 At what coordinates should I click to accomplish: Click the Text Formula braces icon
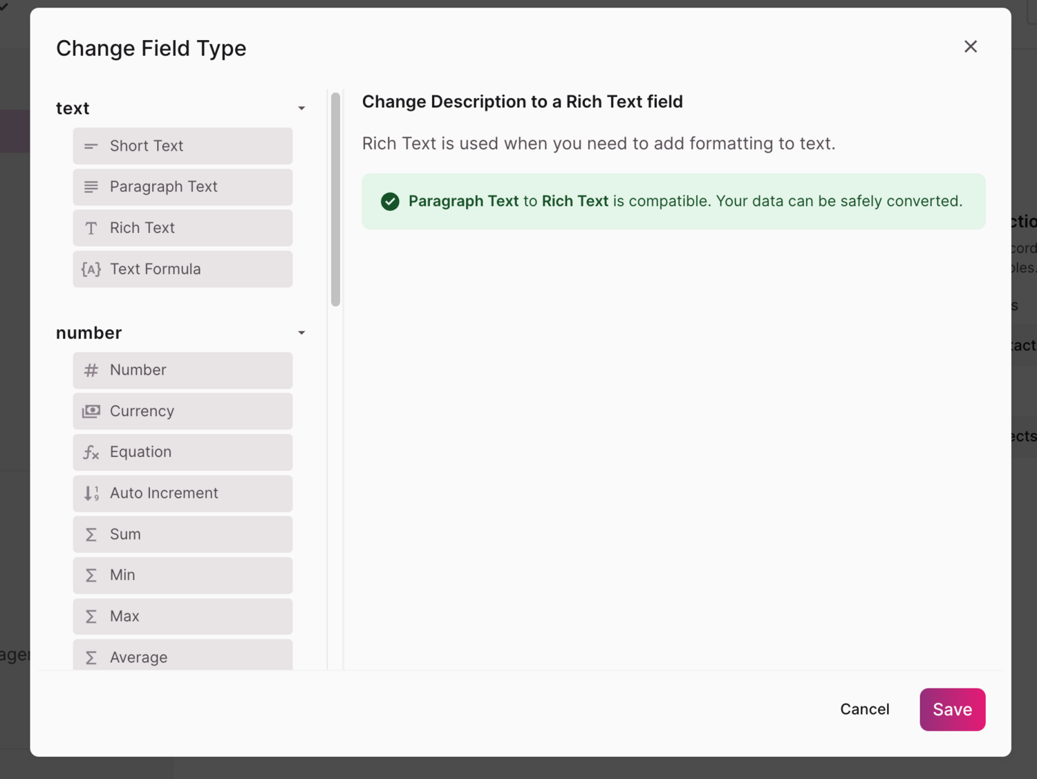pos(91,269)
